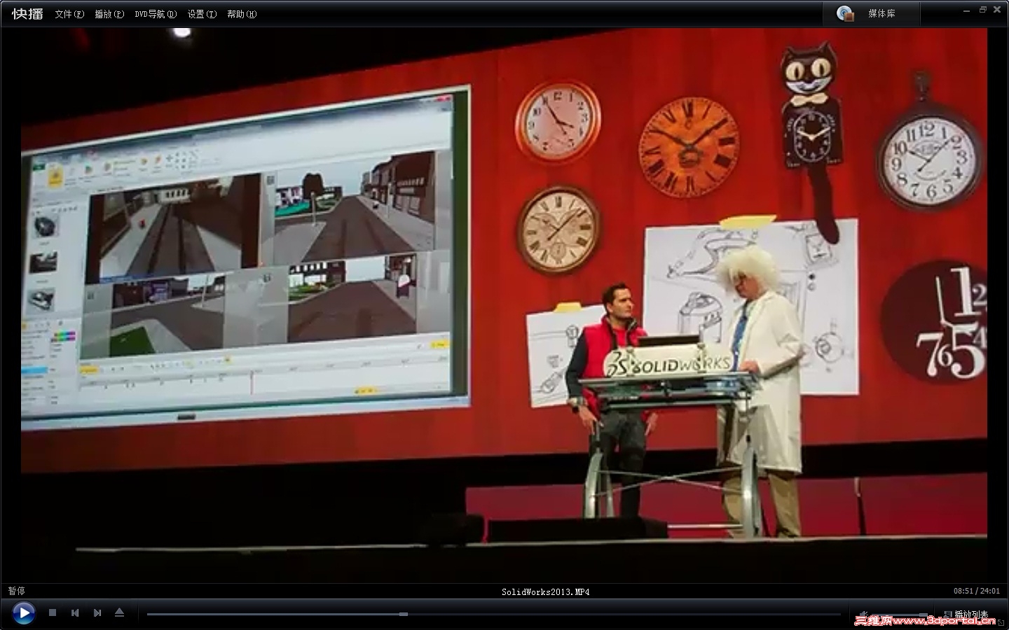Click the 快播 player logo
The width and height of the screenshot is (1009, 630).
[x=26, y=13]
